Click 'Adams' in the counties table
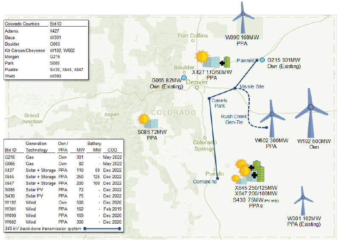 (x=11, y=31)
